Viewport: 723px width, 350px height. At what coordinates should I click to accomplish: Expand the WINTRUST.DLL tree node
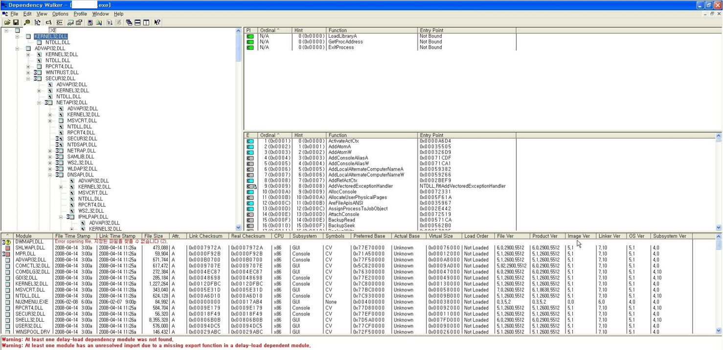coord(28,73)
